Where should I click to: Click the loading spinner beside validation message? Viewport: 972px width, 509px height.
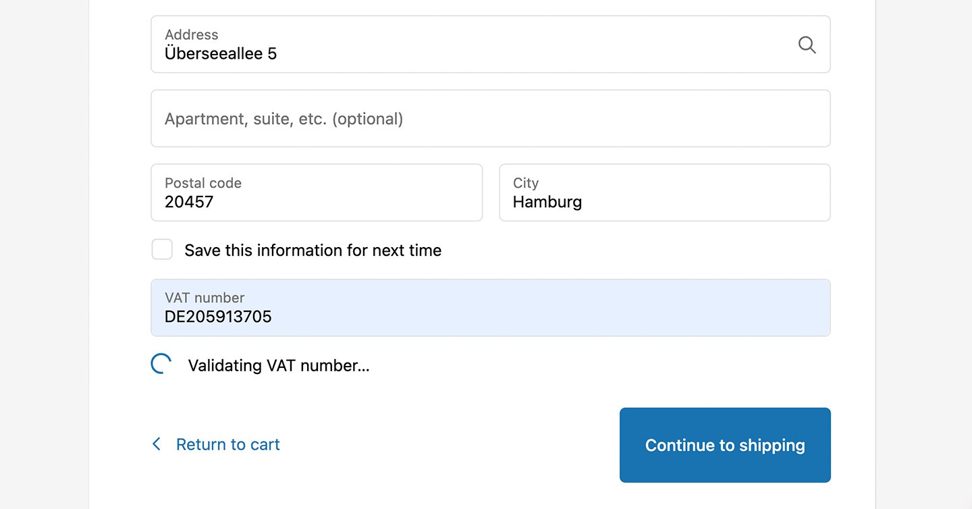tap(161, 365)
